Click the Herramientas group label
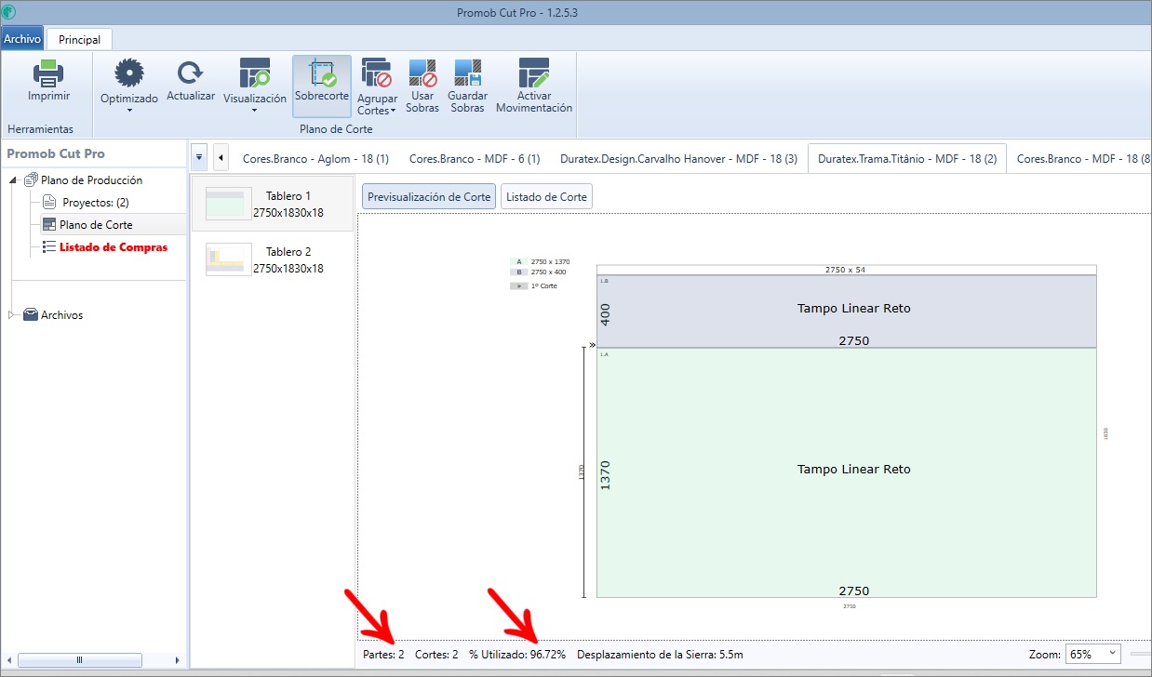This screenshot has width=1152, height=677. coord(40,129)
